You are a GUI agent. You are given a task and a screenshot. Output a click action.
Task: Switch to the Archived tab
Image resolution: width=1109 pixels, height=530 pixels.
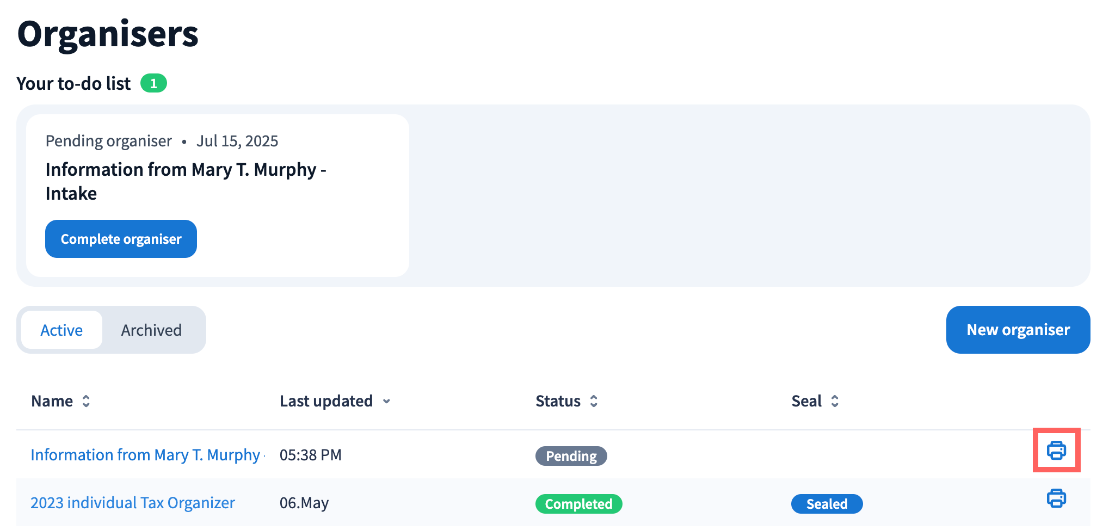coord(151,330)
